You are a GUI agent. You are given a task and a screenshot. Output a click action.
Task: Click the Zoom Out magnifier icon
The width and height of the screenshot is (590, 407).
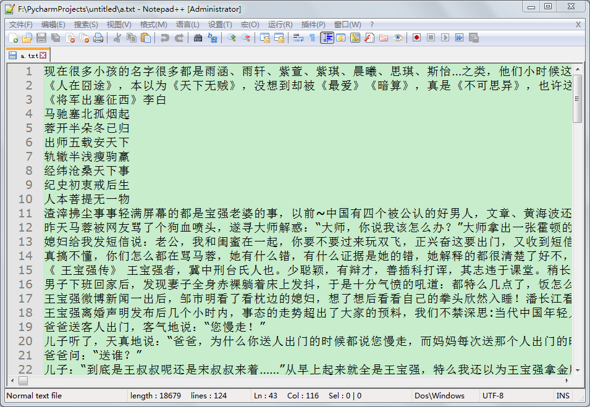click(x=246, y=38)
